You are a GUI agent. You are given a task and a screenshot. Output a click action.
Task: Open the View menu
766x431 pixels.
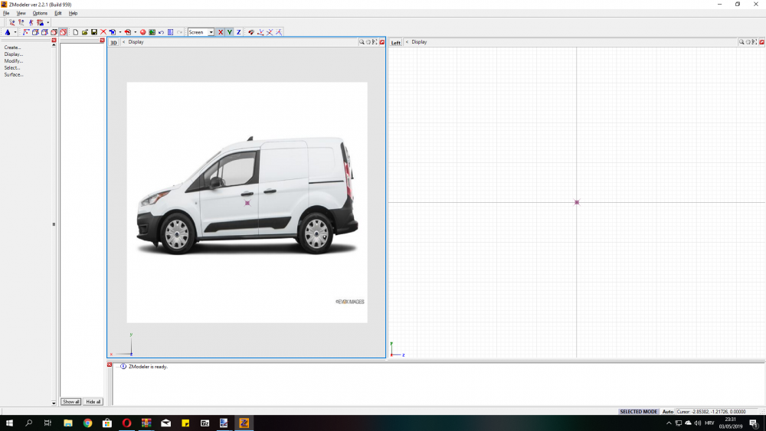pos(21,13)
